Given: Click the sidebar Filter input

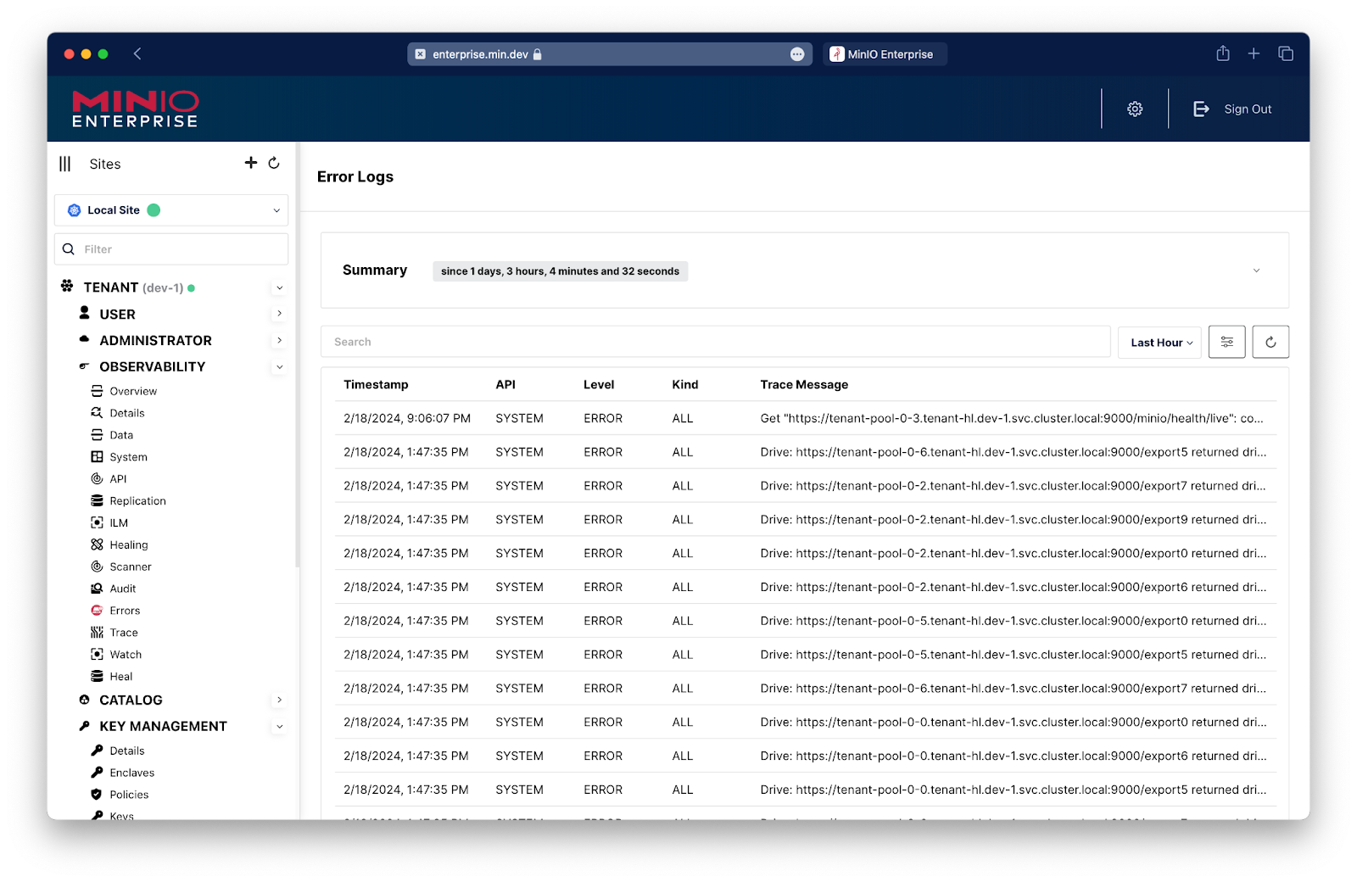Looking at the screenshot, I should [x=178, y=249].
